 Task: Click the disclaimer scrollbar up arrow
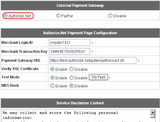(x=153, y=112)
